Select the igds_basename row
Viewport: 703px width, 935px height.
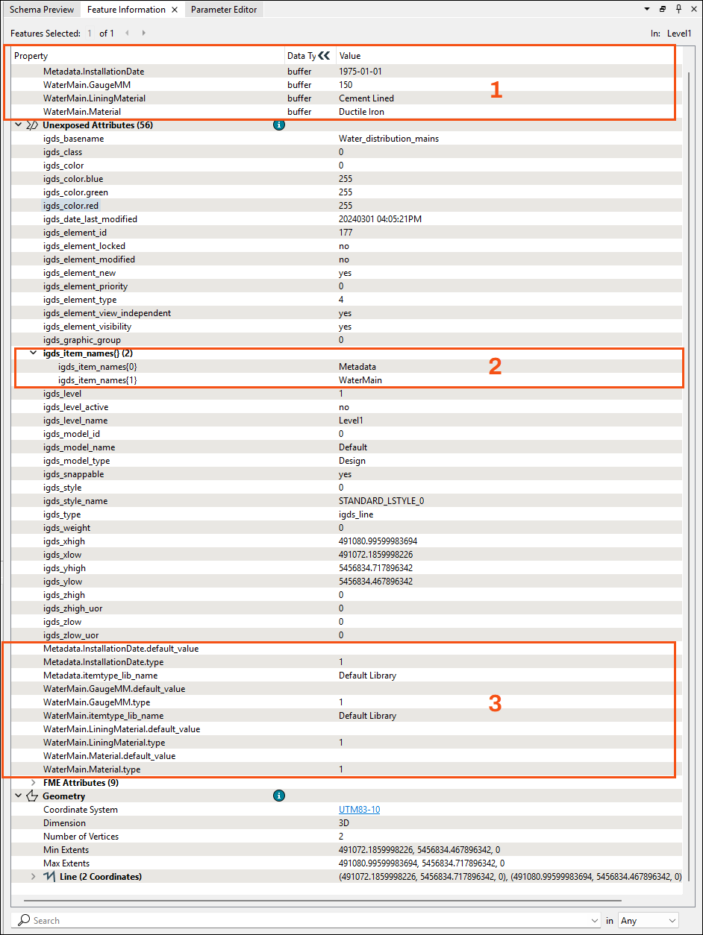[346, 139]
